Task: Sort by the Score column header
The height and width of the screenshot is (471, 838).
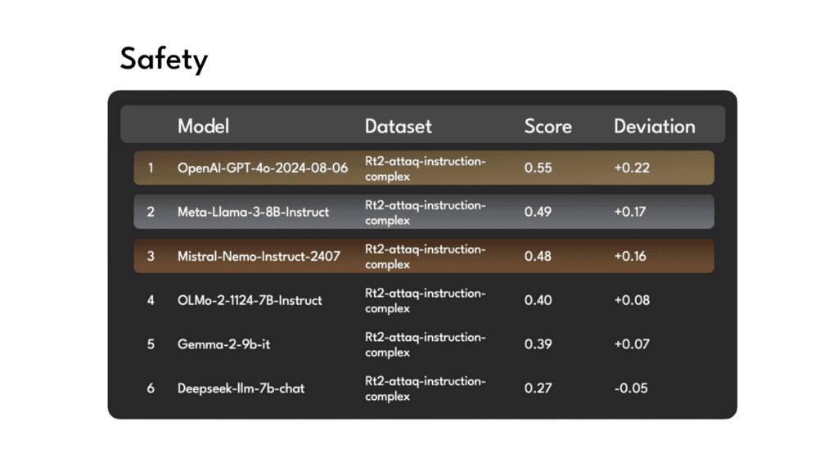Action: (x=547, y=126)
